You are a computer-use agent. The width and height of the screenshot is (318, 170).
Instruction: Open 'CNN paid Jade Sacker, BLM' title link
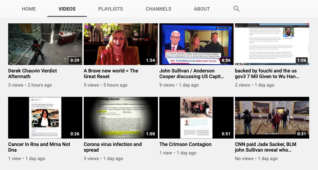point(266,147)
